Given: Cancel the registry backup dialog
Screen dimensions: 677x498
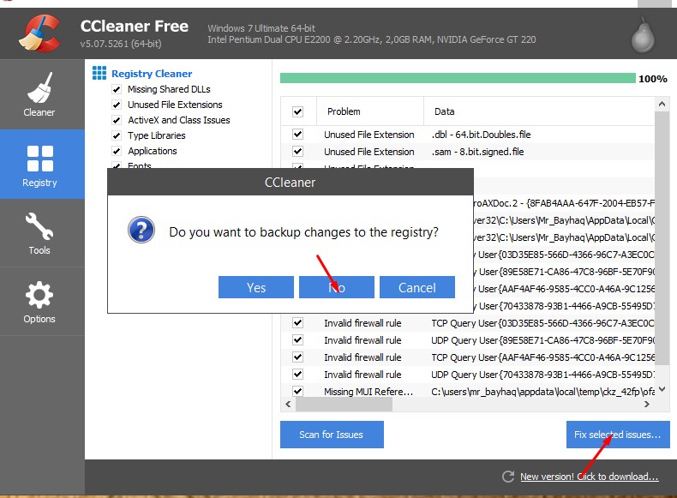Looking at the screenshot, I should point(417,287).
